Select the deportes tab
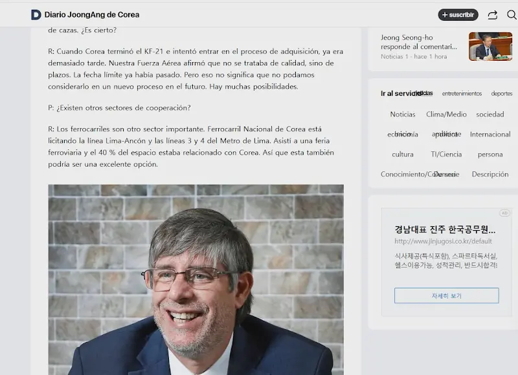The height and width of the screenshot is (375, 518). 501,94
